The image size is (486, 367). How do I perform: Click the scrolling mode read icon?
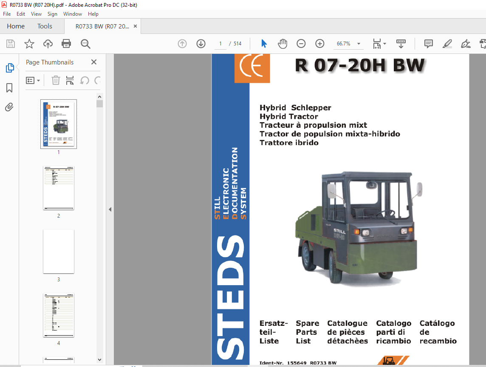coord(401,44)
